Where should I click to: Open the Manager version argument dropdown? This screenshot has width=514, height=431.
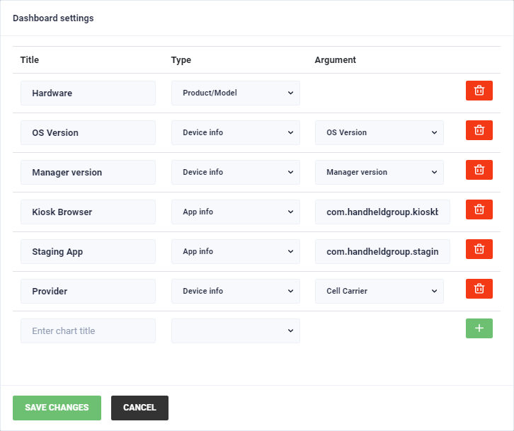click(379, 172)
